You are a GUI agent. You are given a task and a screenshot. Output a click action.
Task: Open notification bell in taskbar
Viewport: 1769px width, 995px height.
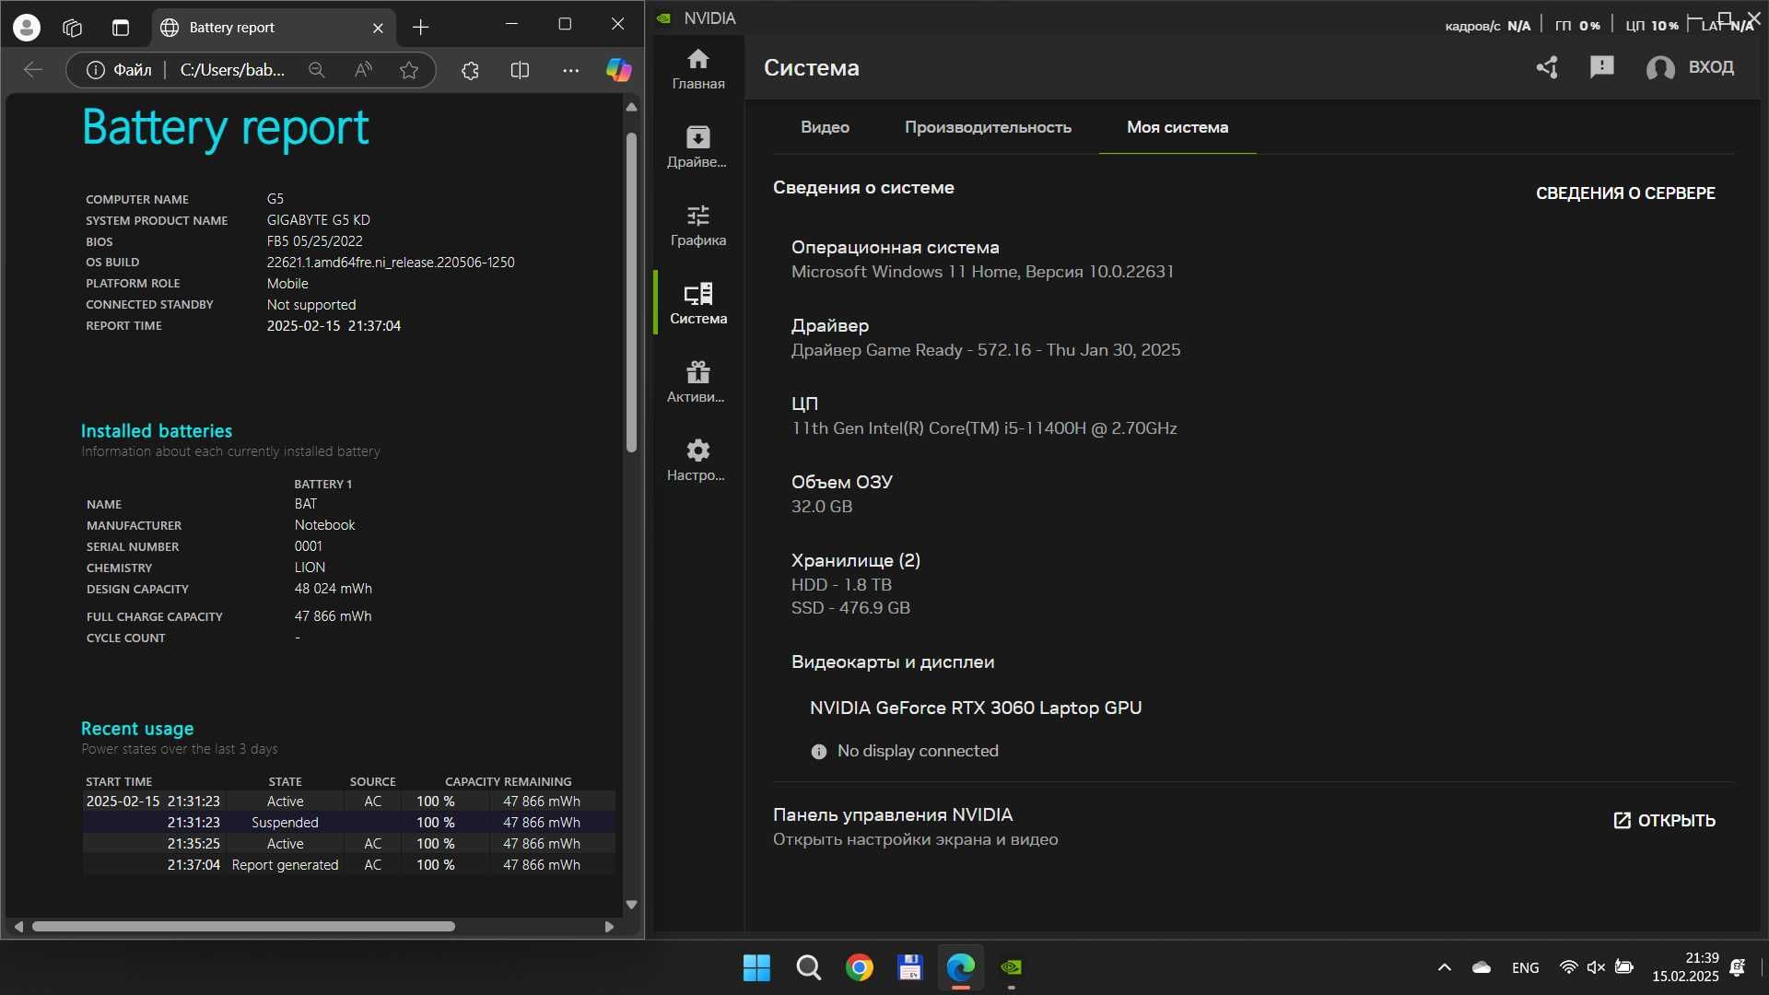click(1738, 967)
